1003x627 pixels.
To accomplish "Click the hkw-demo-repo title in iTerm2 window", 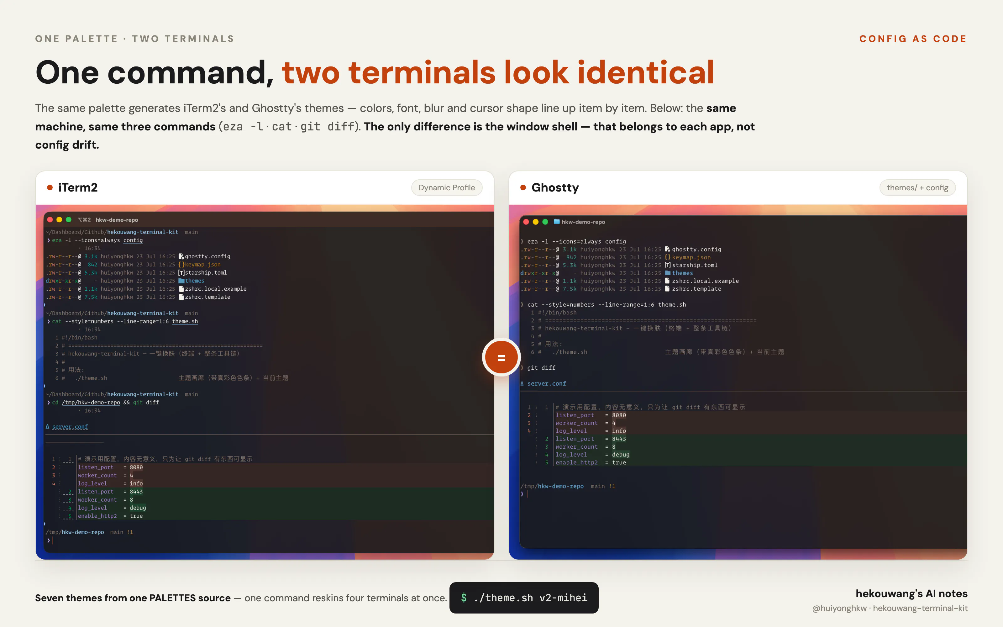I will (117, 220).
